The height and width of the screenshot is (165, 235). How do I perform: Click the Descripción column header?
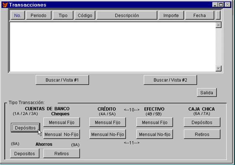click(x=127, y=15)
